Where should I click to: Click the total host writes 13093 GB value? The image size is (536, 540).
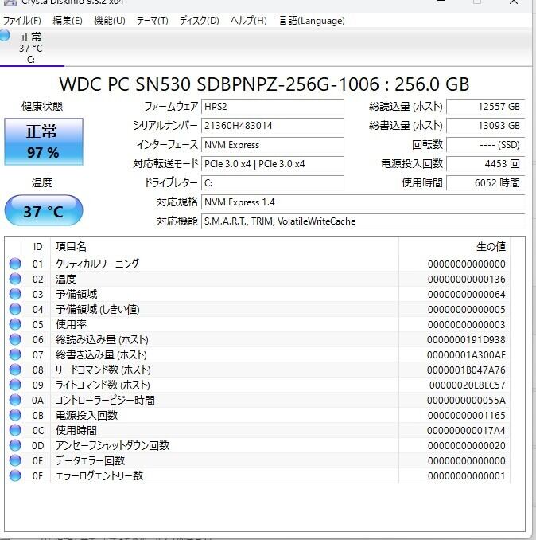click(x=485, y=126)
